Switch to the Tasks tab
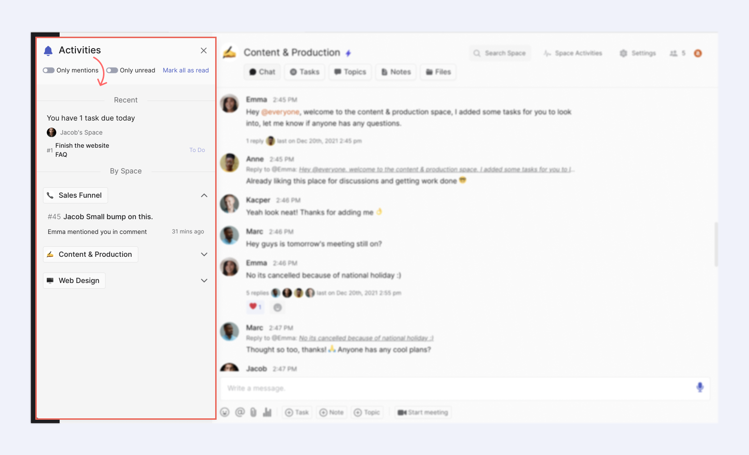This screenshot has height=455, width=749. click(305, 72)
